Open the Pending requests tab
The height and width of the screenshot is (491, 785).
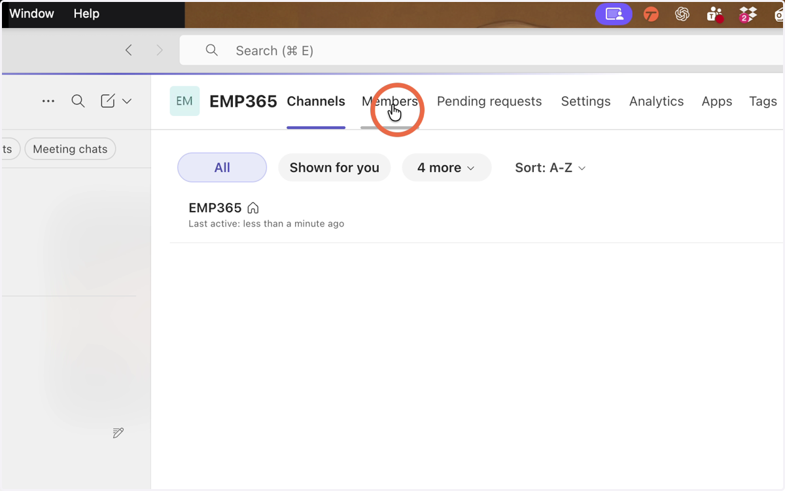click(489, 101)
